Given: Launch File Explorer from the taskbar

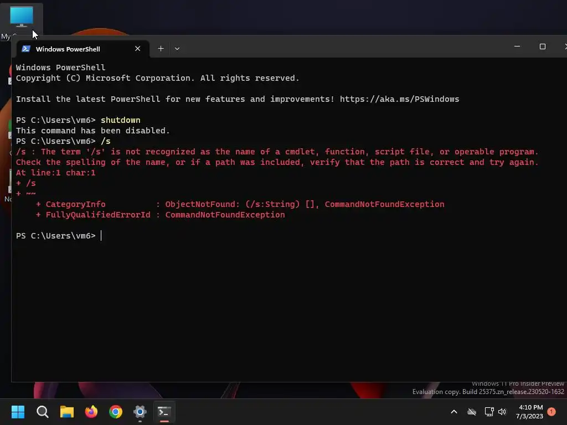Looking at the screenshot, I should point(67,412).
